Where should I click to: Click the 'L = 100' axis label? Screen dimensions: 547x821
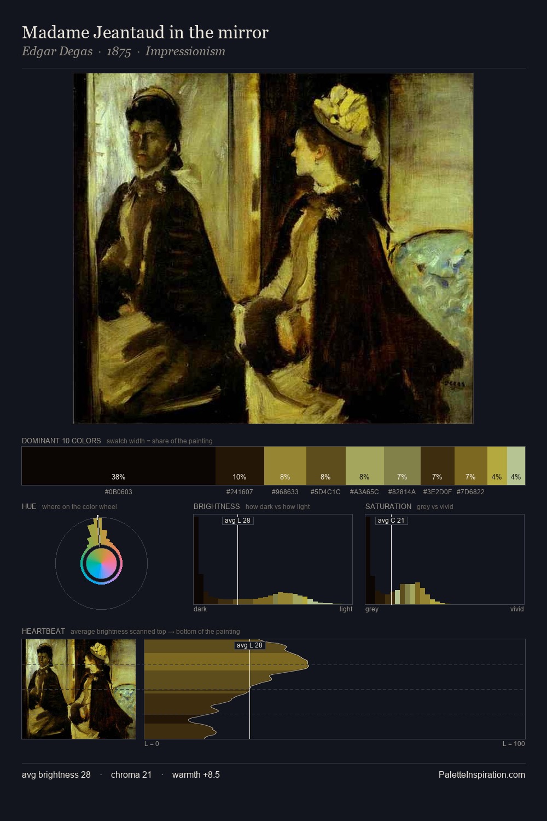coord(514,744)
